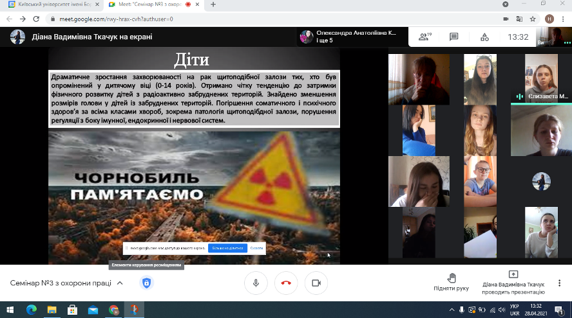Click the own video thumbnail labeled Ви
572x318 pixels.
[x=554, y=37]
